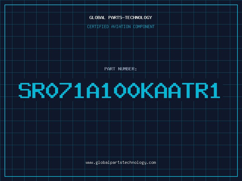242x181 pixels.
Task: Open the www.globalpartstechnology.com link
Action: pyautogui.click(x=121, y=163)
